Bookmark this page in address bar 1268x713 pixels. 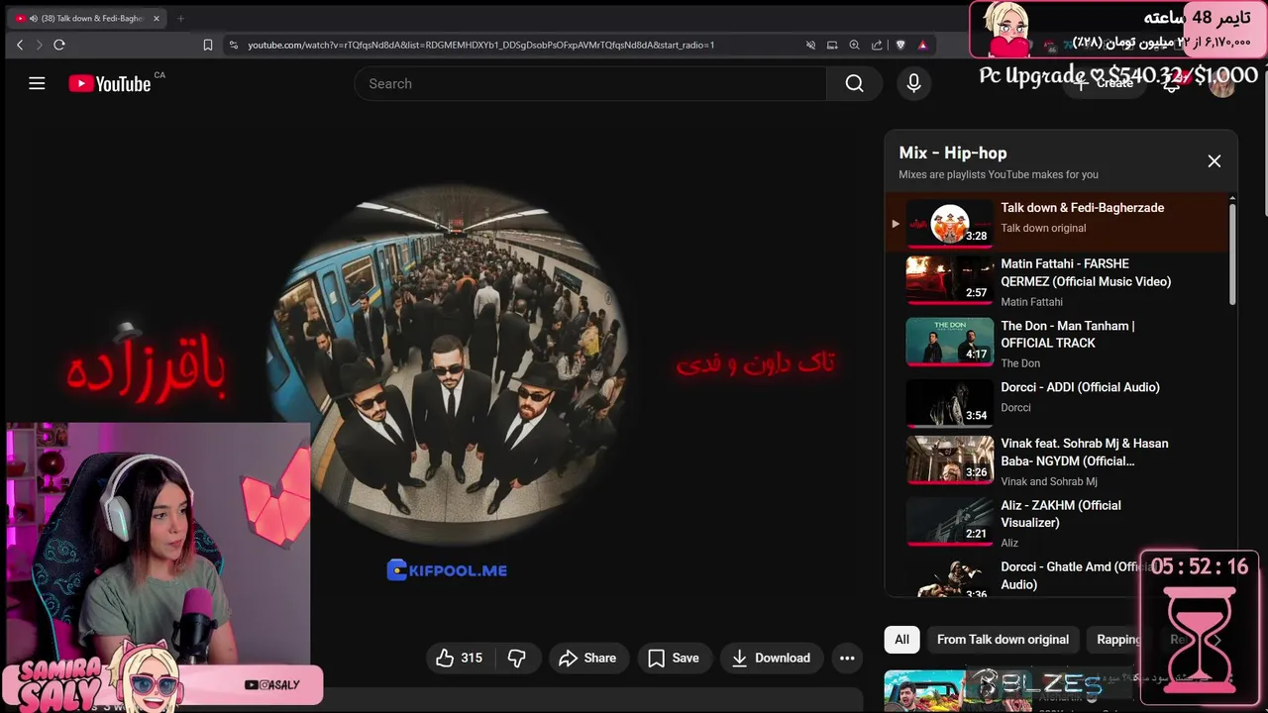[x=208, y=45]
